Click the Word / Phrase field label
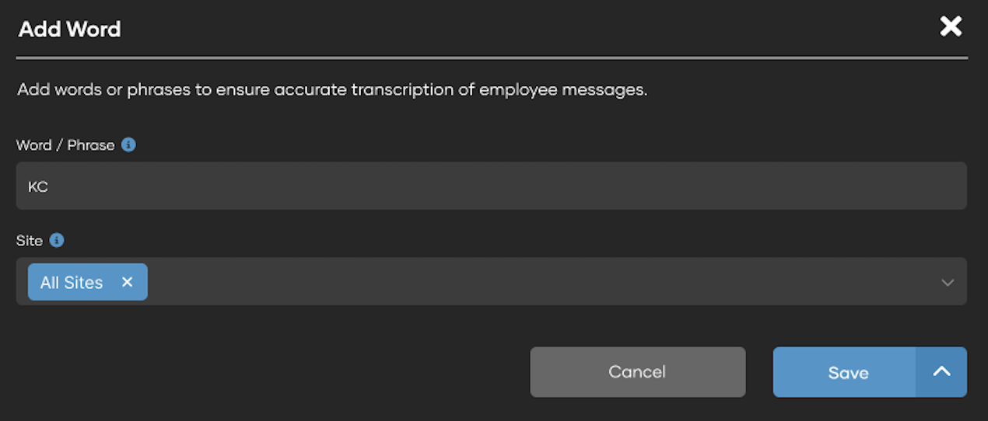This screenshot has height=421, width=988. (65, 145)
